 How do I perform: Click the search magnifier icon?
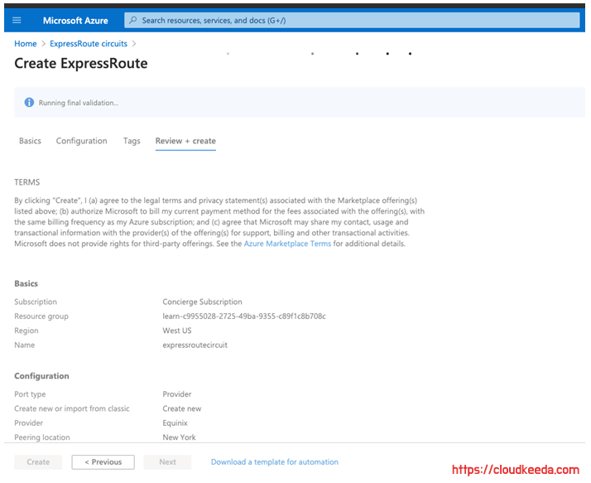point(133,20)
